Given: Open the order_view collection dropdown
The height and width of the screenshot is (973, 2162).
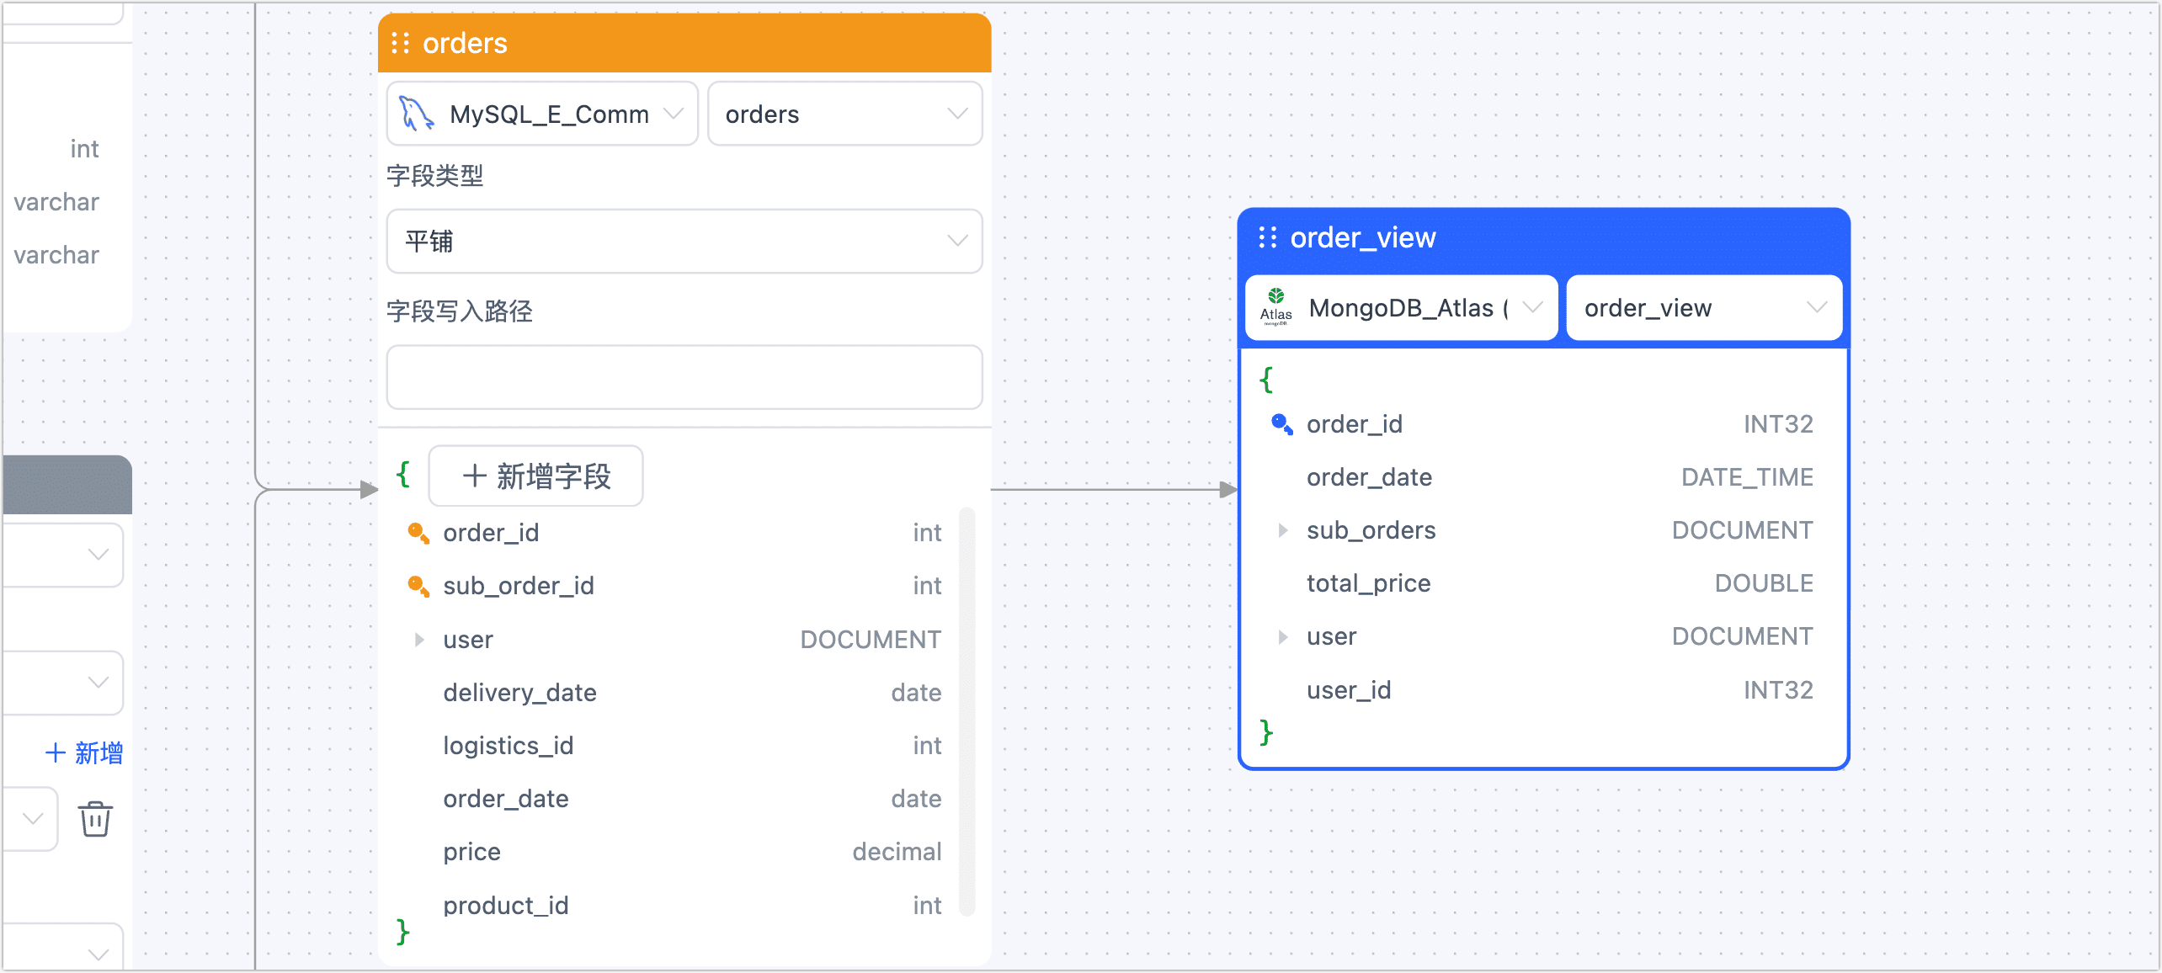Looking at the screenshot, I should [1703, 308].
